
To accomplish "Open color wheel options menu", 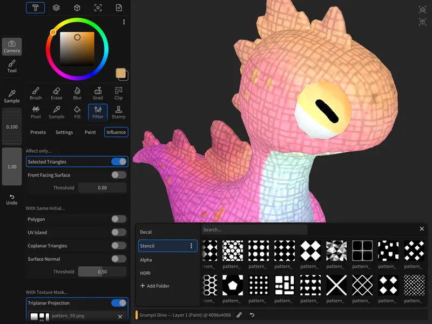I will pos(124,22).
